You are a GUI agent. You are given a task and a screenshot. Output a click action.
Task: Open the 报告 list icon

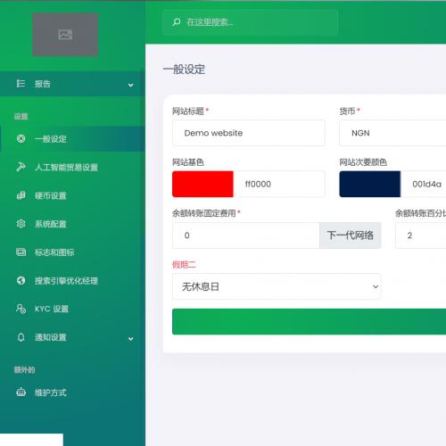coord(21,84)
